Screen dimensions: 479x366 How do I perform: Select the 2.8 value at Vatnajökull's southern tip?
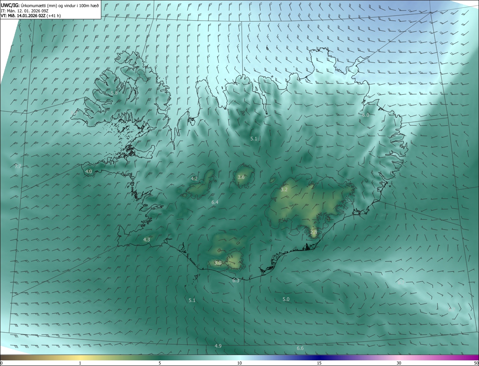[314, 232]
